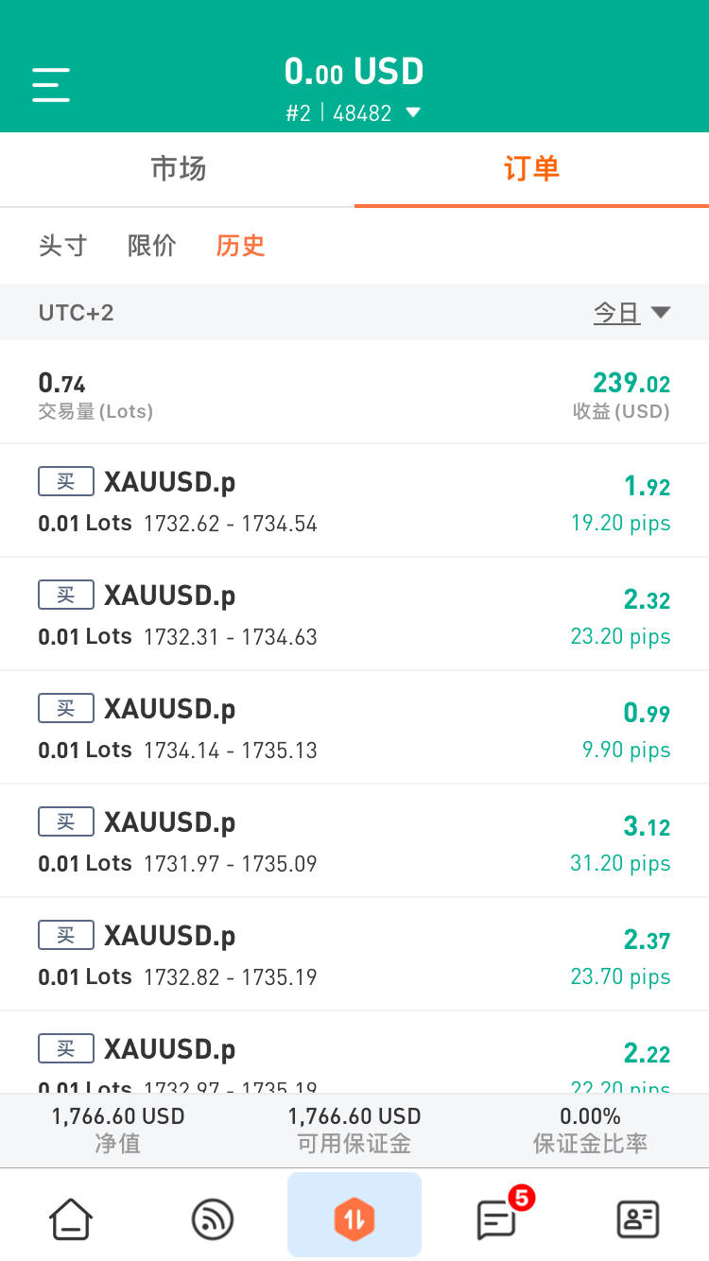Open messages with 5 notifications
Image resolution: width=709 pixels, height=1261 pixels.
click(496, 1218)
